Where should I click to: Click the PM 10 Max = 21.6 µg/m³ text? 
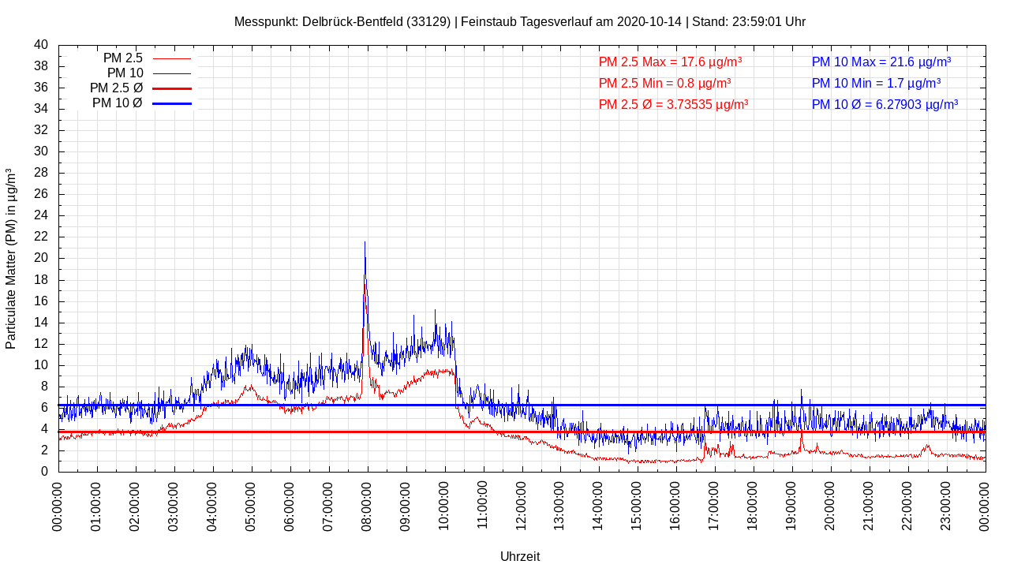click(x=881, y=62)
